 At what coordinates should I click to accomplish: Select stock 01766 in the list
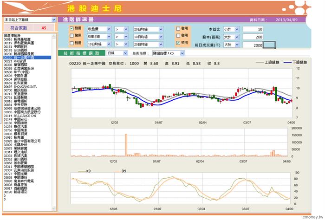(27, 130)
